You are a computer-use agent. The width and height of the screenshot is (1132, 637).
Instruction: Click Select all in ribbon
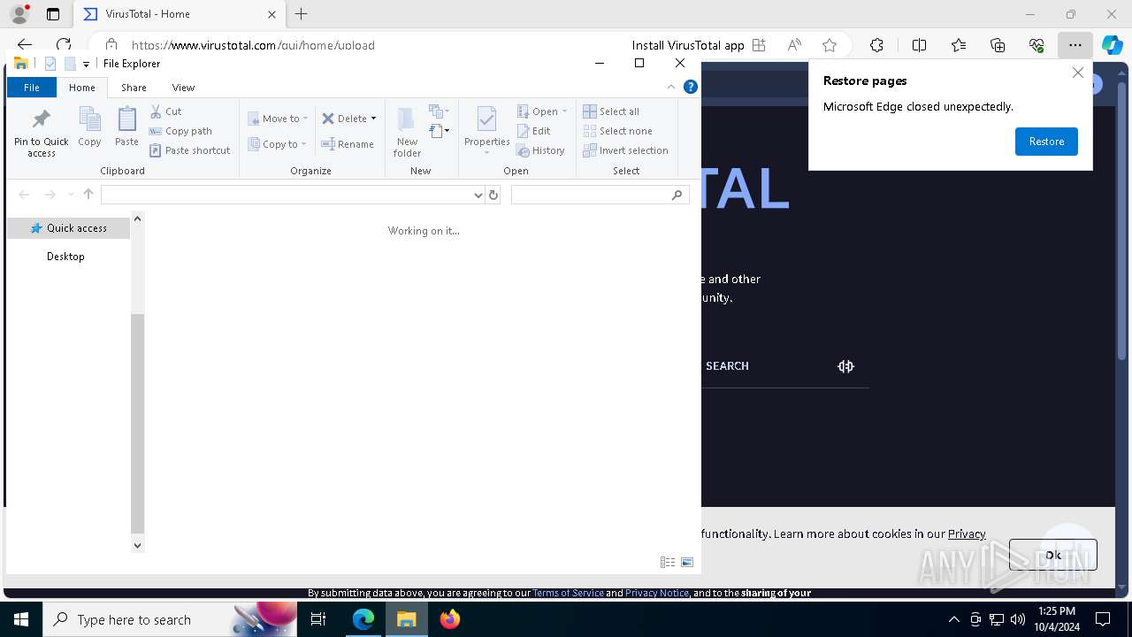pos(611,111)
